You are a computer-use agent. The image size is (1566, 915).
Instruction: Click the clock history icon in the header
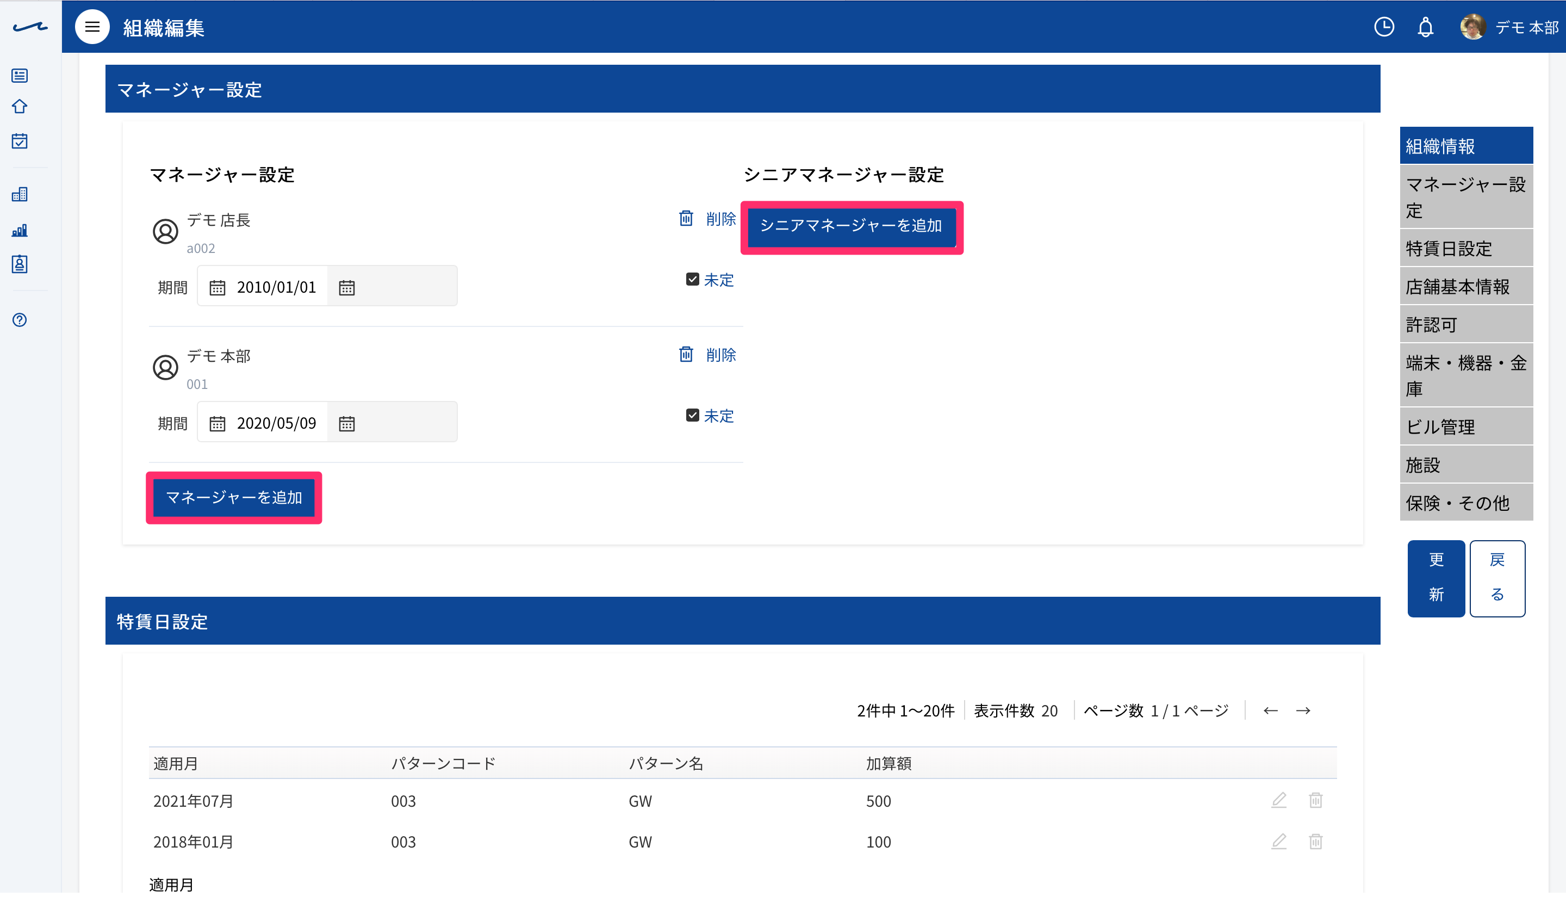(1384, 27)
